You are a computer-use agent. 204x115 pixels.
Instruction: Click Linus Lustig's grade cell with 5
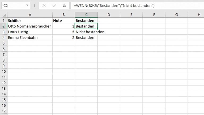63,32
